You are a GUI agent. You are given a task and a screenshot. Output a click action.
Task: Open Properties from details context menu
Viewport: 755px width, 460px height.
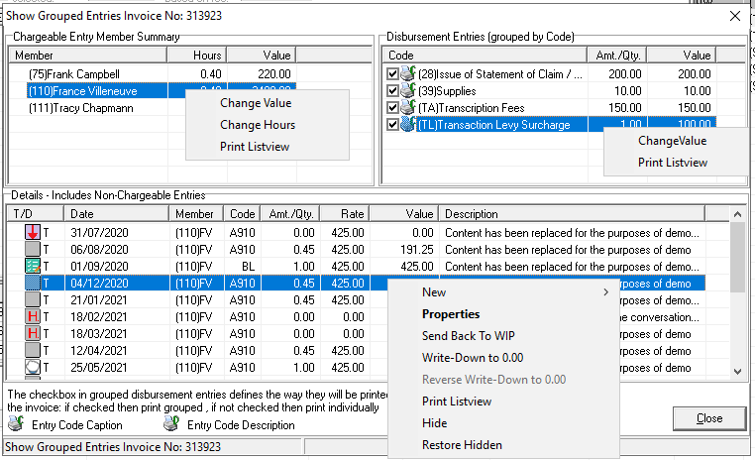coord(451,314)
